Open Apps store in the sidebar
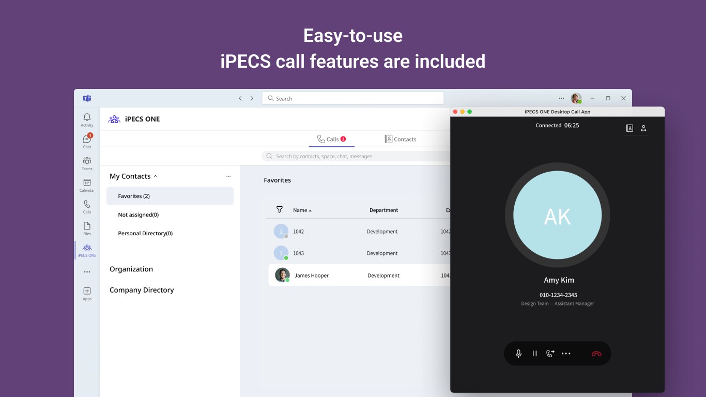This screenshot has height=397, width=706. click(x=87, y=294)
